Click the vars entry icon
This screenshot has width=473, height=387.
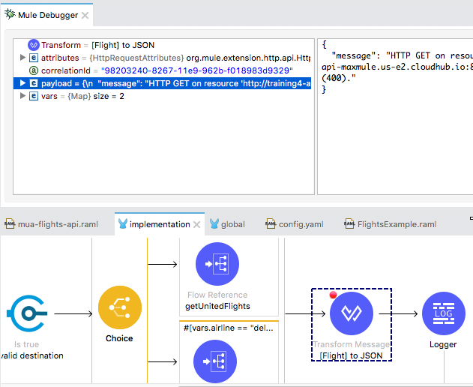[x=34, y=96]
